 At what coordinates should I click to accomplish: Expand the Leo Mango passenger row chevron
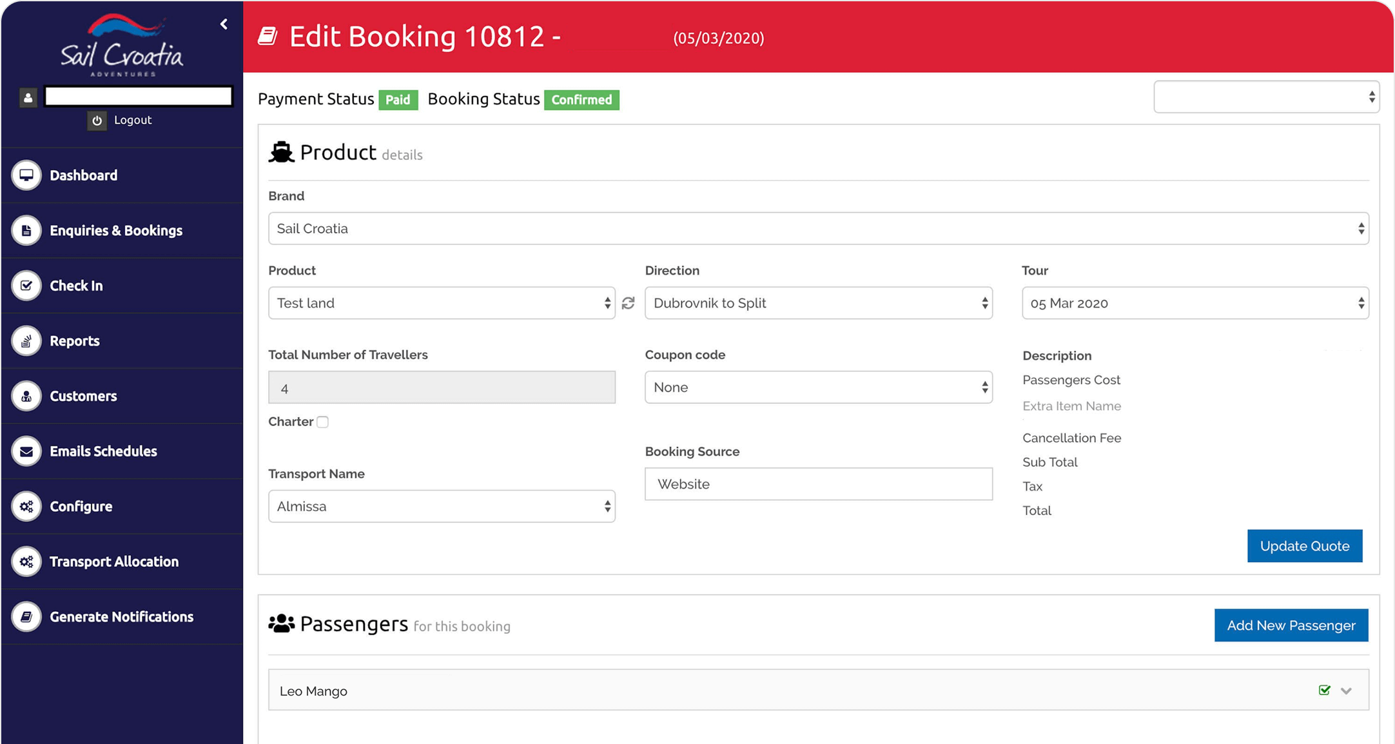point(1347,690)
